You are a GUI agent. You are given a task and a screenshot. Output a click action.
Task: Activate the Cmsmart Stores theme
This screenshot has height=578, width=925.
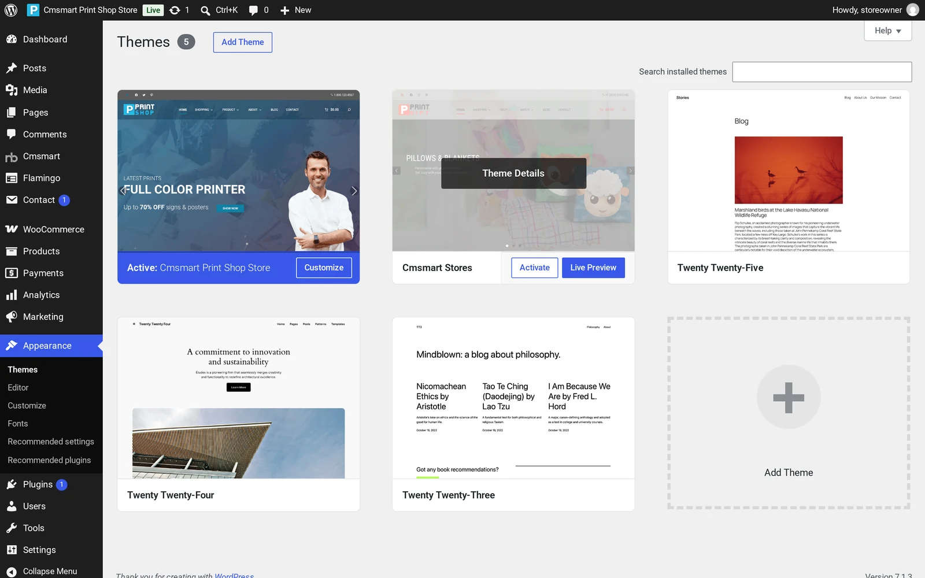pyautogui.click(x=535, y=268)
